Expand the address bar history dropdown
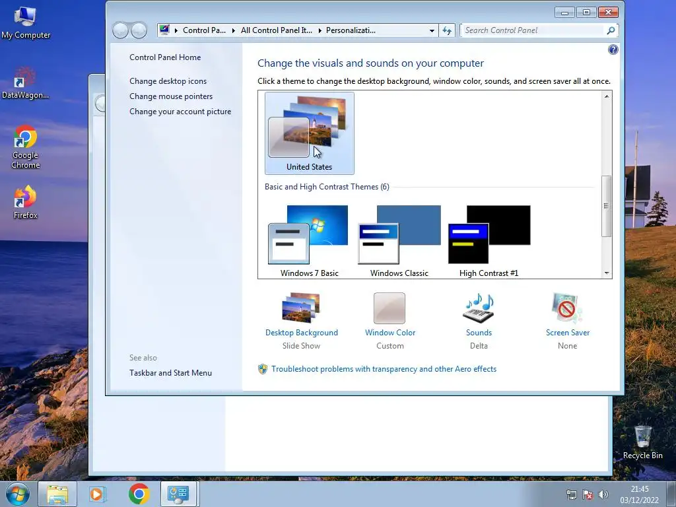The width and height of the screenshot is (676, 507). tap(432, 30)
